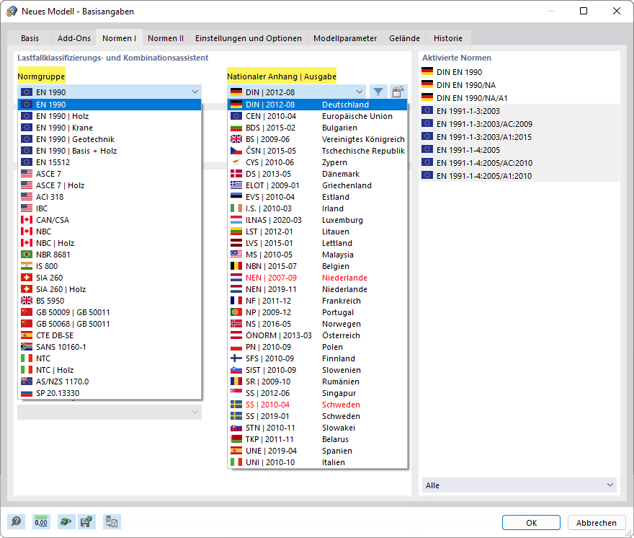Open the Gelände tab
This screenshot has width=634, height=538.
click(x=404, y=38)
